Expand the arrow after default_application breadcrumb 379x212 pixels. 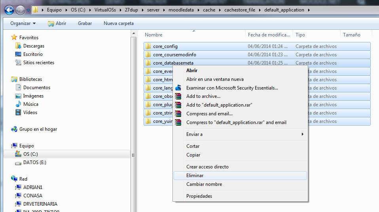coord(309,10)
